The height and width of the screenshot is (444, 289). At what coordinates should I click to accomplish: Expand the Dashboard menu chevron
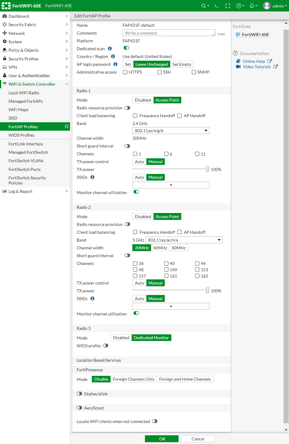click(x=66, y=16)
